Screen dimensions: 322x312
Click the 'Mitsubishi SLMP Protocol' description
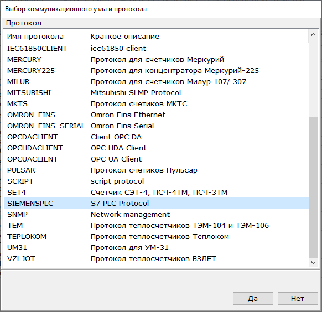(x=136, y=93)
